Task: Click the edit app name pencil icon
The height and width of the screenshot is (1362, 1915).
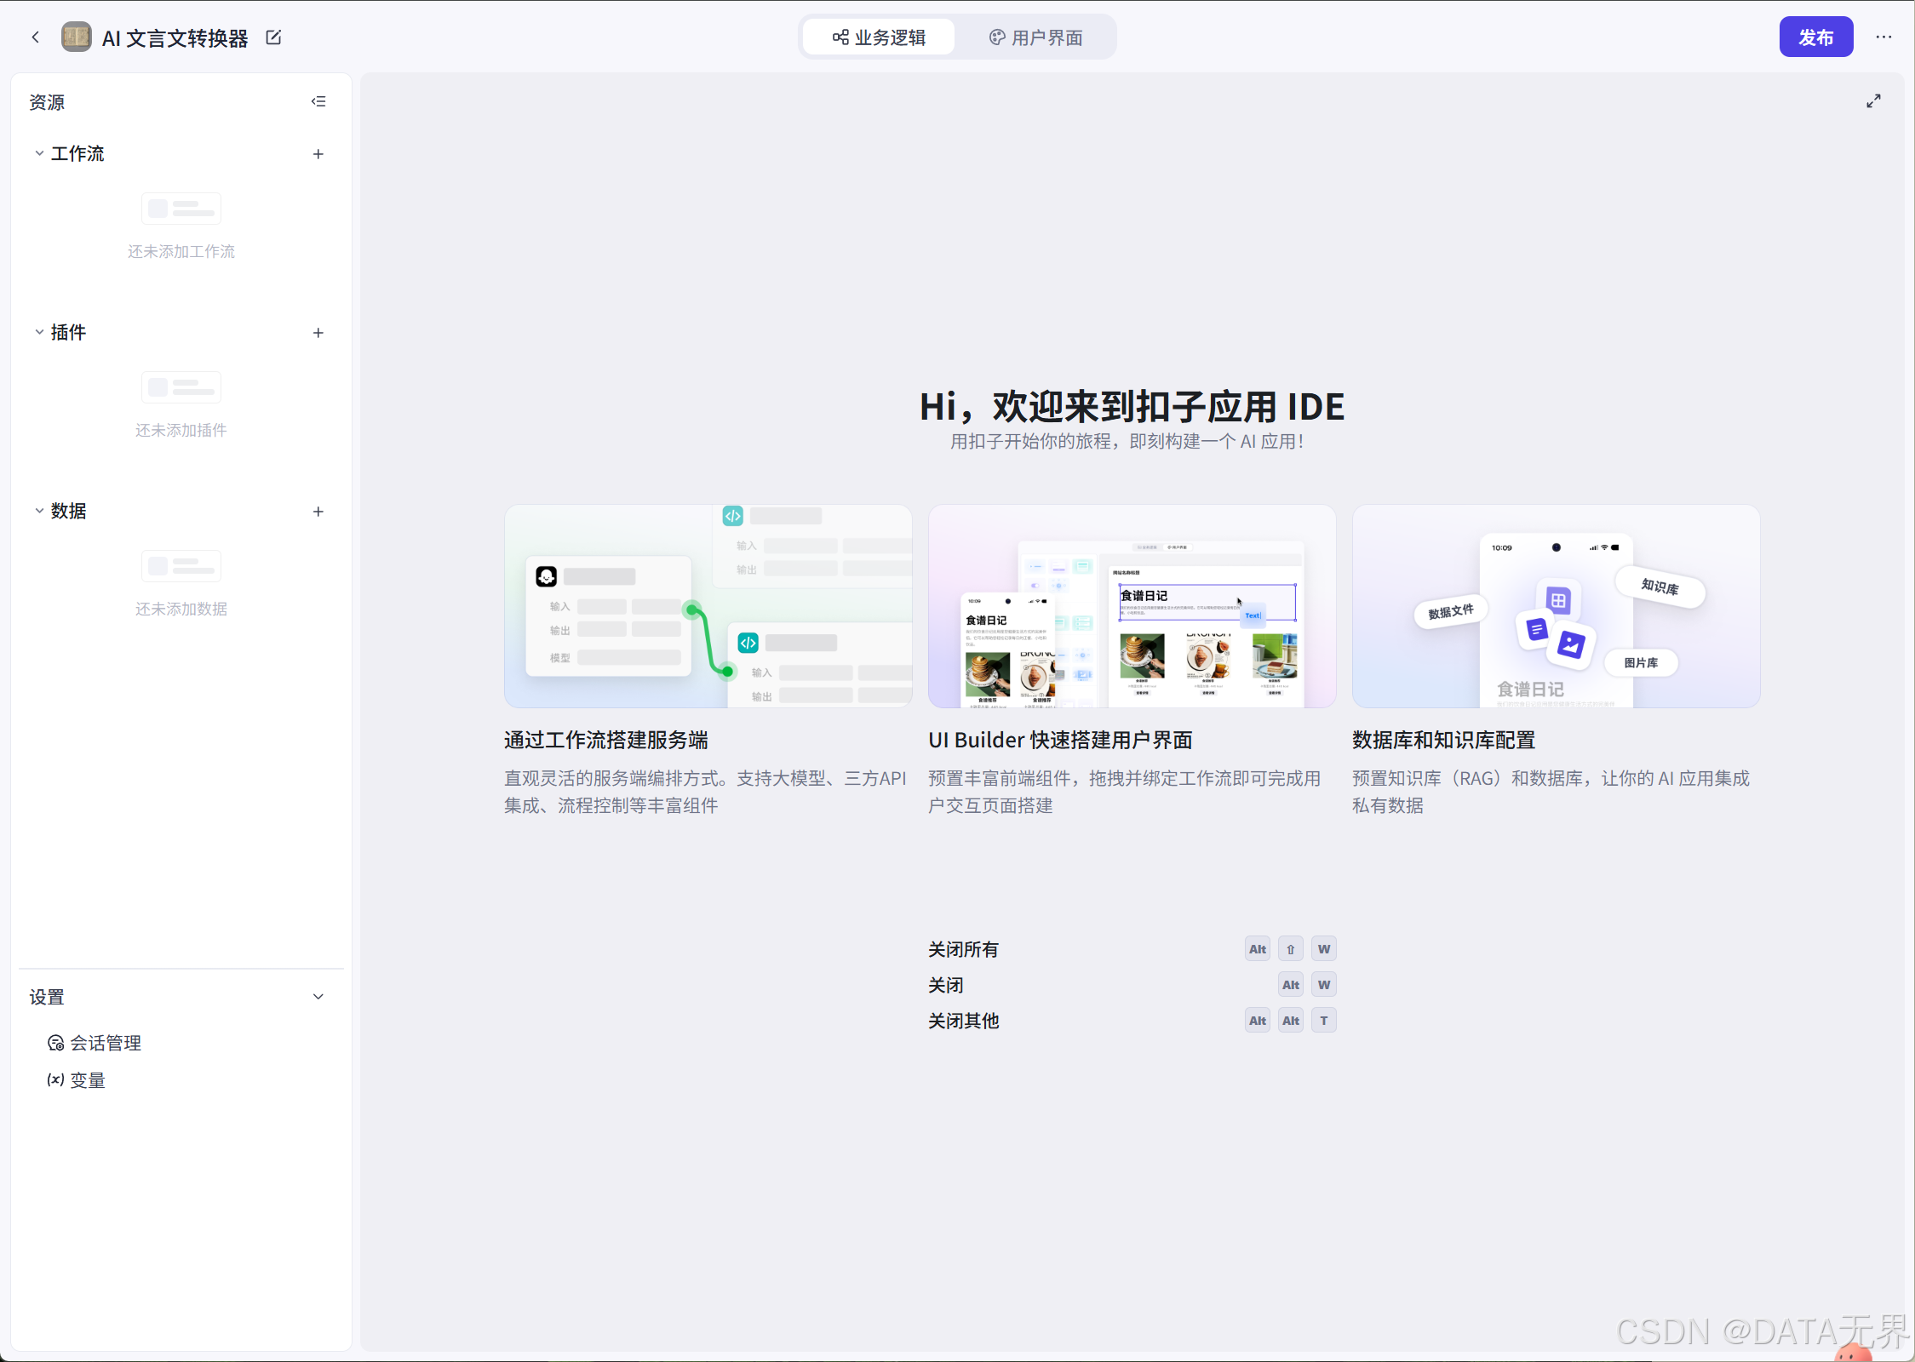Action: pyautogui.click(x=273, y=37)
